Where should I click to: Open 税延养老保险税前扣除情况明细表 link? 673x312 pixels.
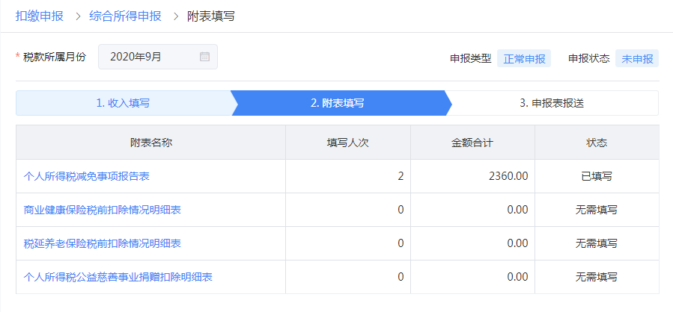(x=103, y=243)
